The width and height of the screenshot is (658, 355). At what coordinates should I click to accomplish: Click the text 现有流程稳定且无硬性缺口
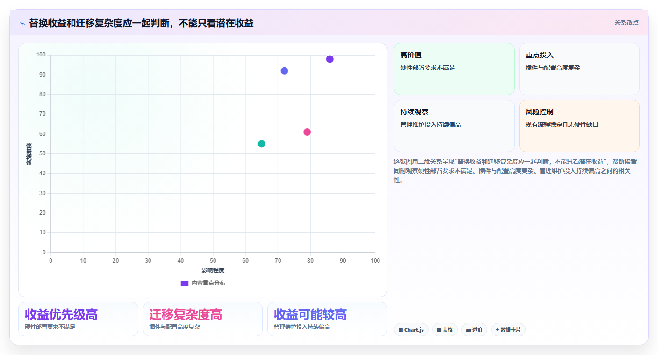[562, 125]
